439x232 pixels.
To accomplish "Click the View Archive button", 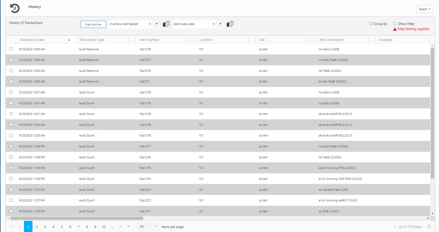I will pos(93,24).
